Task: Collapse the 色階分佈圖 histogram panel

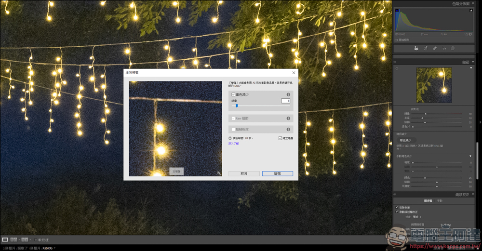Action: [473, 4]
